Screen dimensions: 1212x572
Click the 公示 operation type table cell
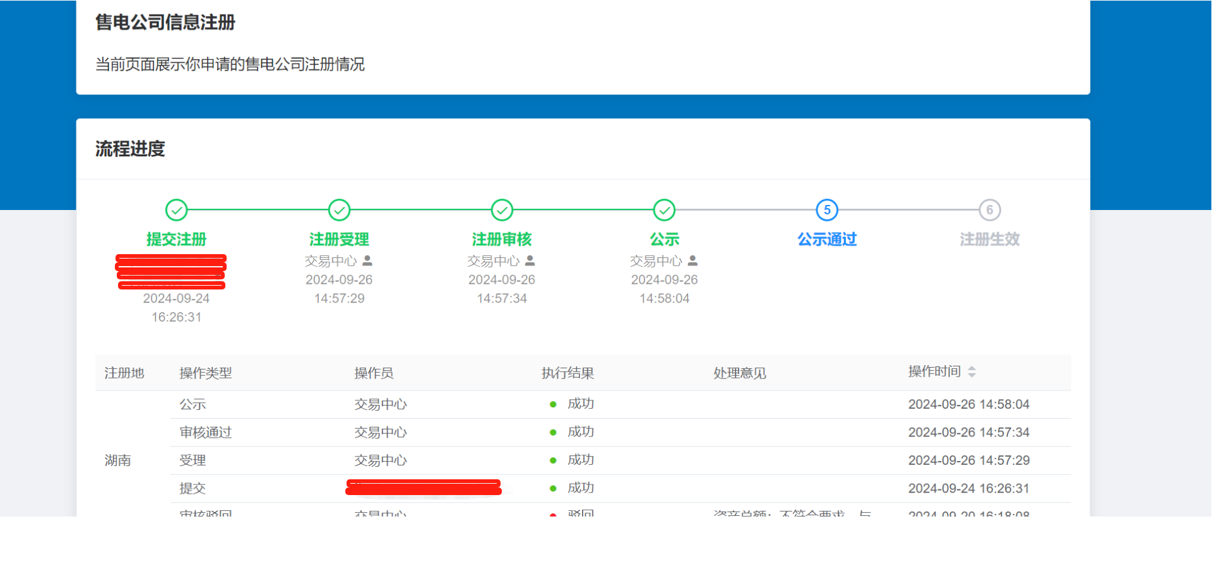193,404
